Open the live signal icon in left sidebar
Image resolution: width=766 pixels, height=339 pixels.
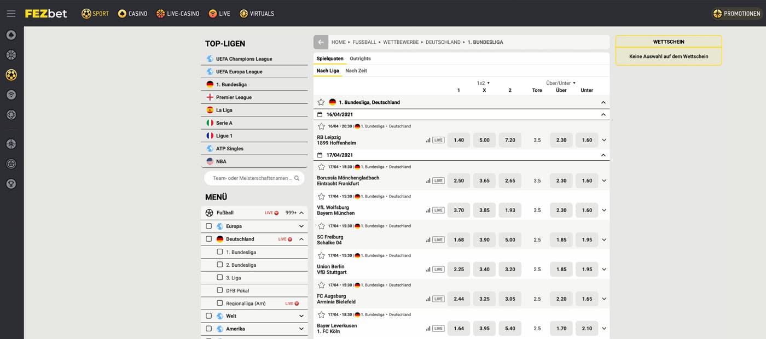(11, 95)
